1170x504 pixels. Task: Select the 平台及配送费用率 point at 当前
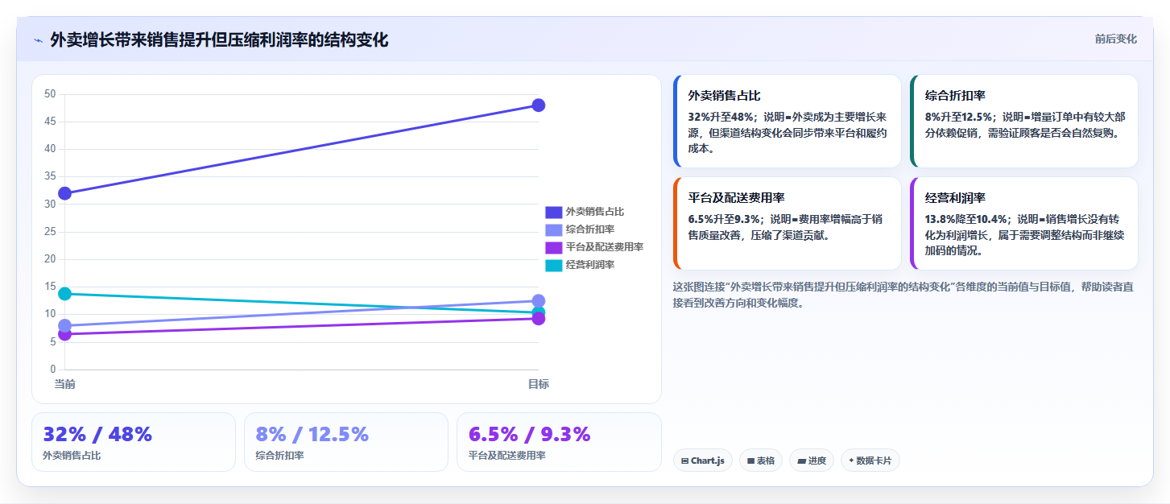click(x=64, y=334)
